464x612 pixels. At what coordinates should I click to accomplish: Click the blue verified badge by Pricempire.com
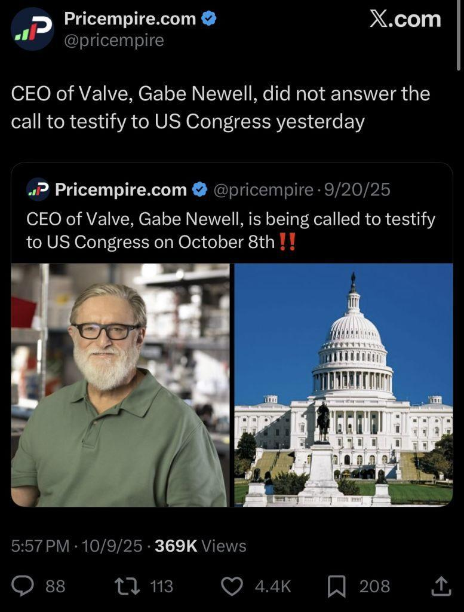(208, 19)
